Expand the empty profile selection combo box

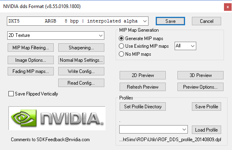154,130
